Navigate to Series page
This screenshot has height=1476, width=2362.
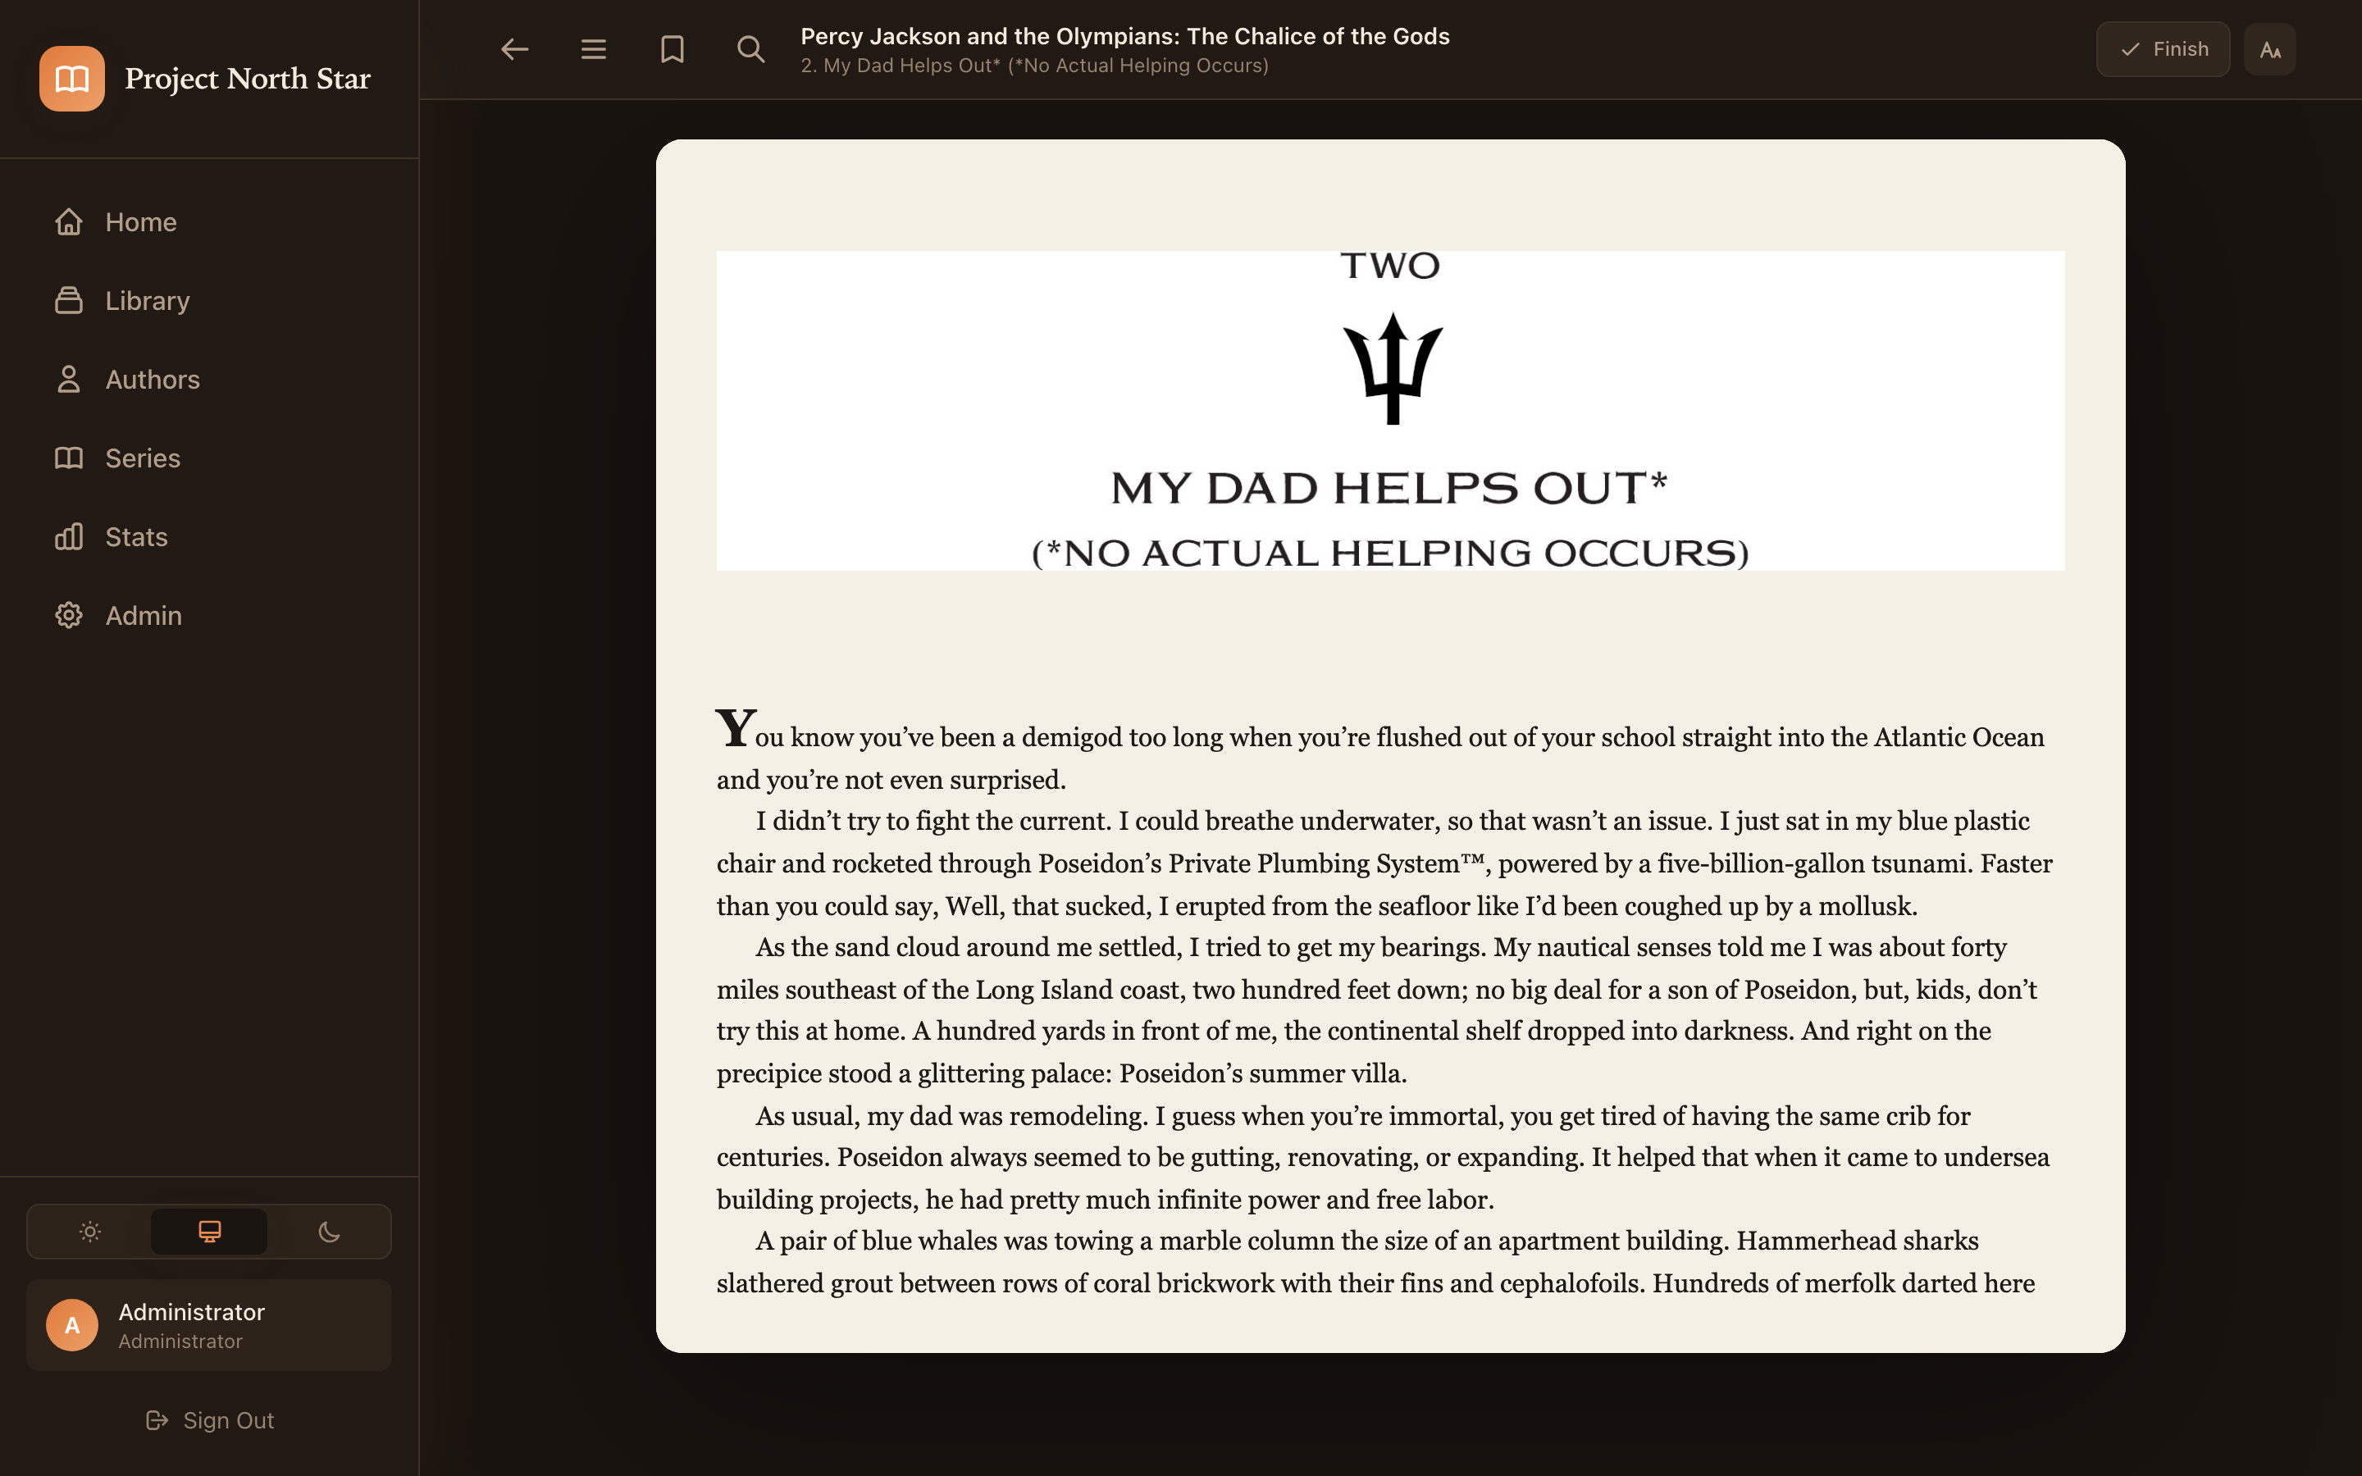(209, 458)
